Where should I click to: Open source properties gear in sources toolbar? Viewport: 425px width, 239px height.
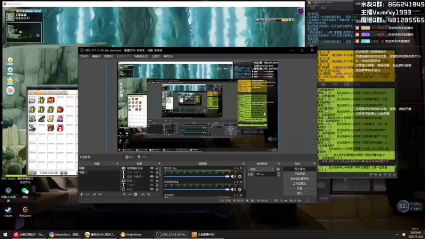pyautogui.click(x=136, y=194)
